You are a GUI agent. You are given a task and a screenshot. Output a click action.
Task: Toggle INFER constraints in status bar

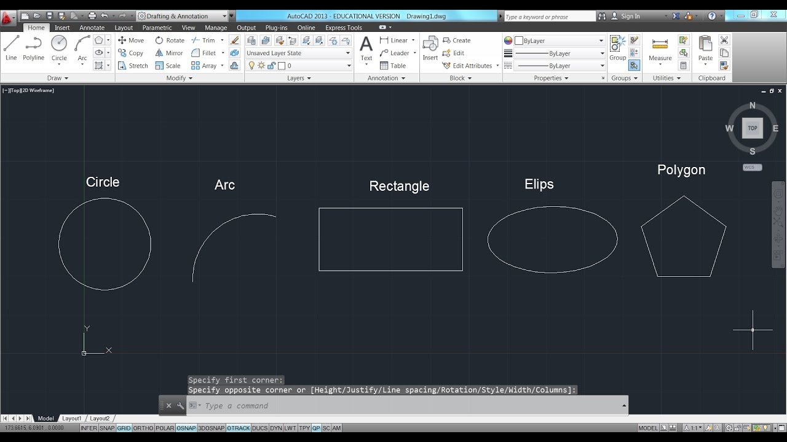(x=89, y=428)
